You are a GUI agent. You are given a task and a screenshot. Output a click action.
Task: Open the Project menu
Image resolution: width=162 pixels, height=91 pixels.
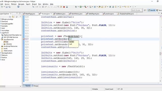[34, 4]
